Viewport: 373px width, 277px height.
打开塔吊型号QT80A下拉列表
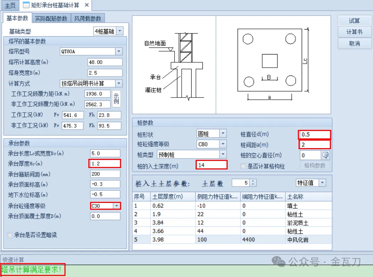coord(119,51)
